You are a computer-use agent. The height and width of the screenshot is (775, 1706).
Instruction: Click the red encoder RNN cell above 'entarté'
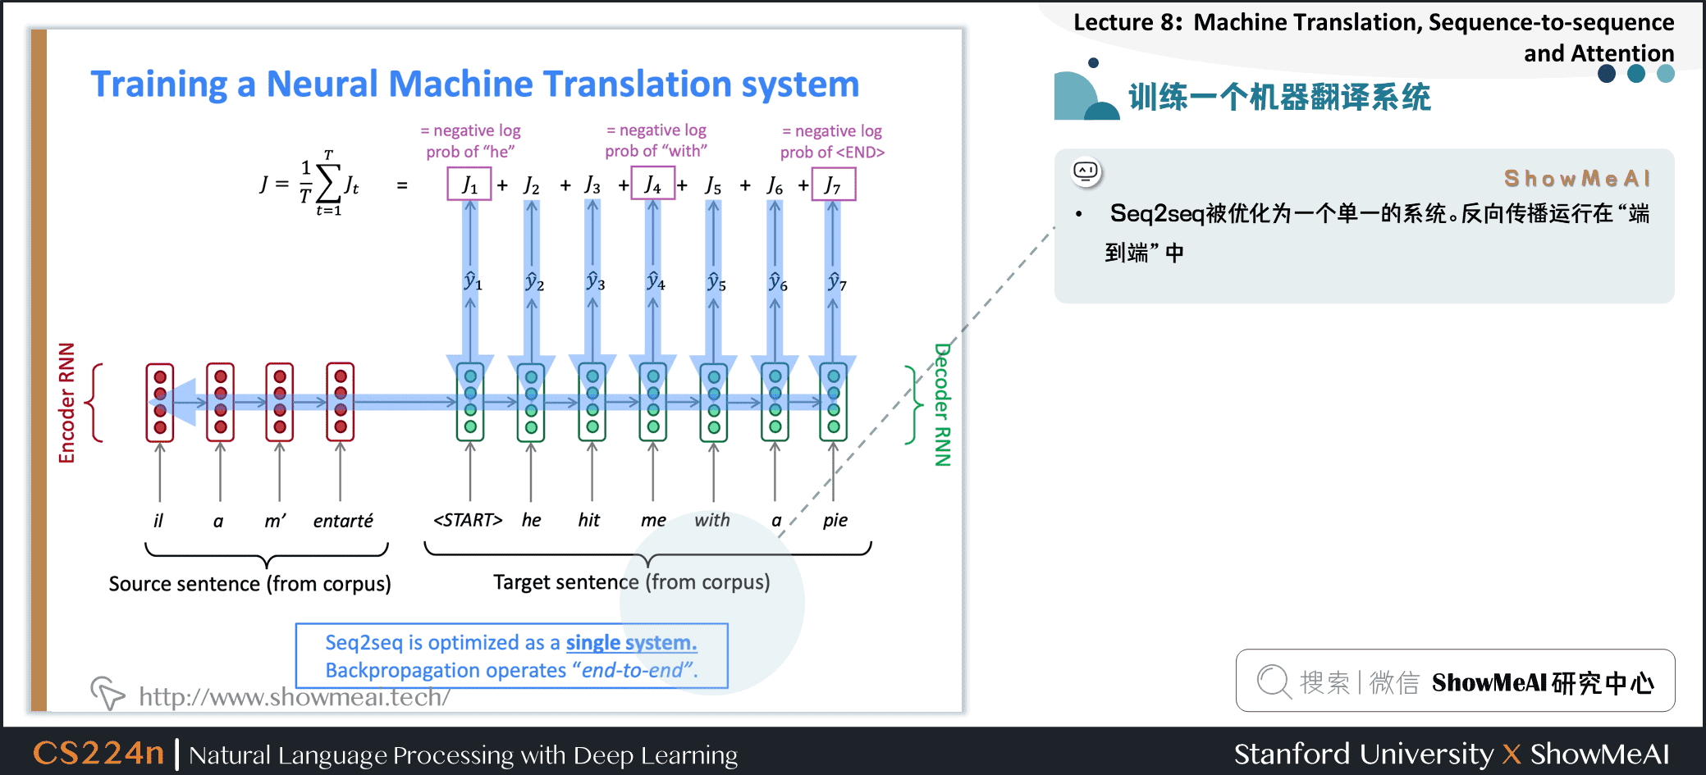[x=341, y=402]
